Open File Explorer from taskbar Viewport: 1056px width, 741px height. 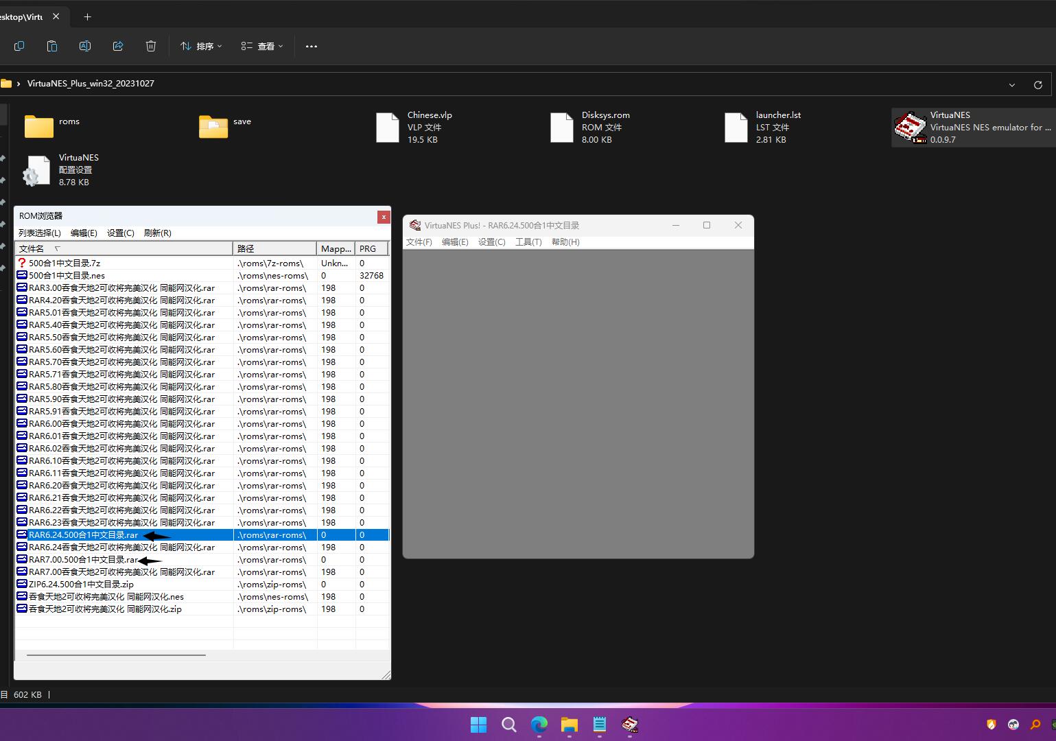pyautogui.click(x=570, y=725)
